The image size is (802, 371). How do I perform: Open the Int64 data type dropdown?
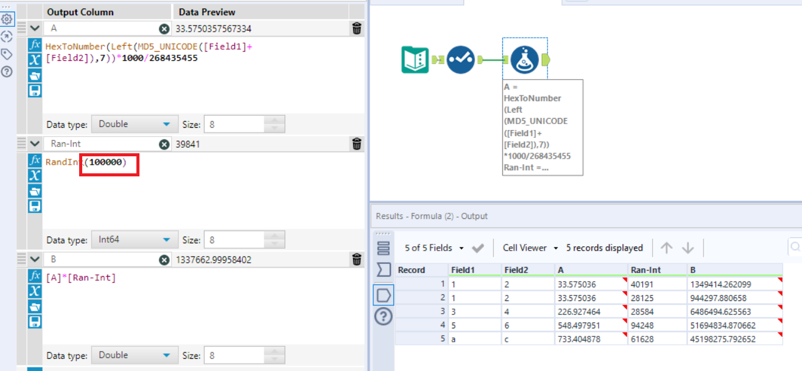pyautogui.click(x=134, y=240)
